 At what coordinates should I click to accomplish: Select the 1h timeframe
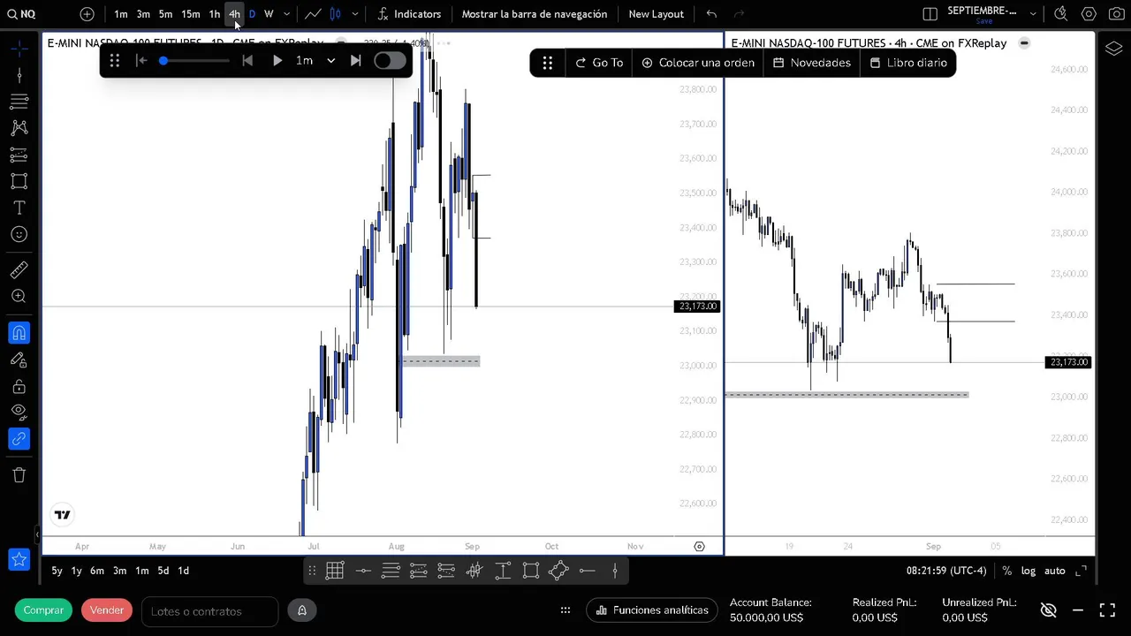pyautogui.click(x=214, y=14)
